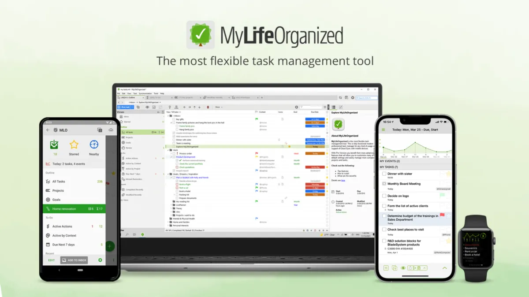Check the Dinner with sister checkbox on iPhone
The image size is (529, 297).
(384, 174)
